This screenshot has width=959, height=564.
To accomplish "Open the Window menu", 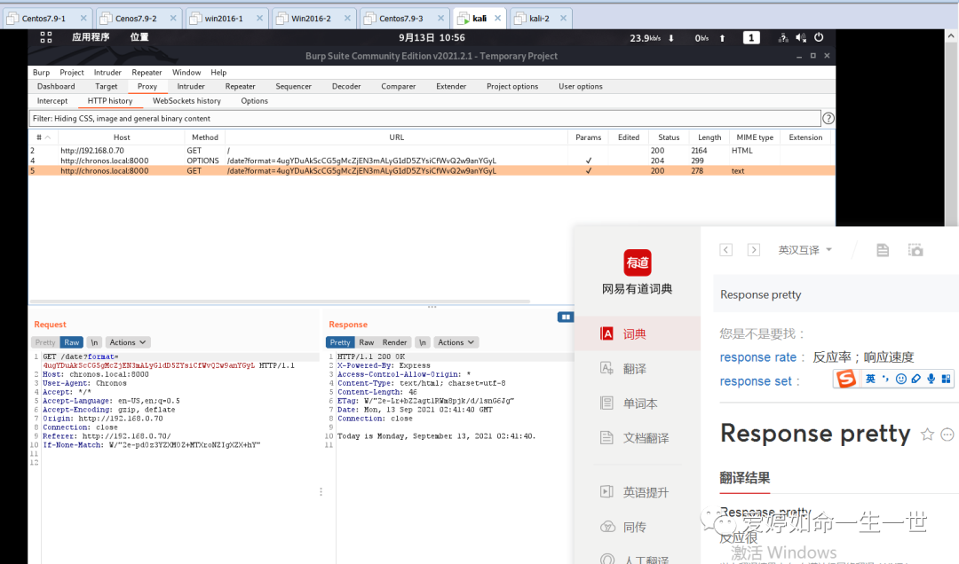I will [186, 72].
